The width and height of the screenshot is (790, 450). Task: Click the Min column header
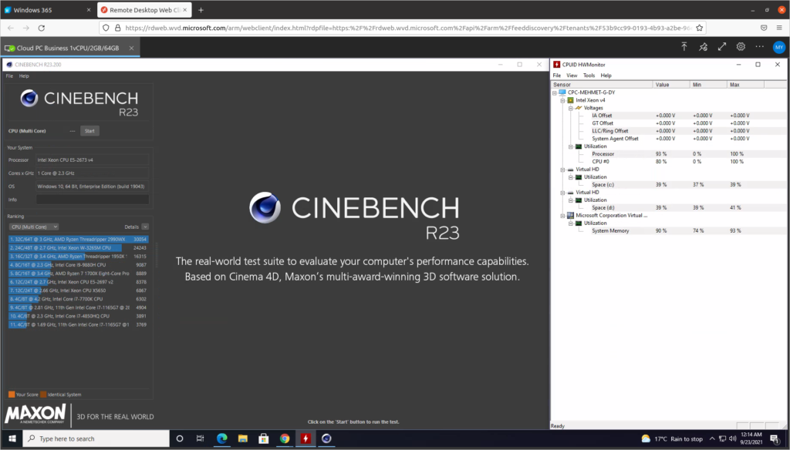(x=708, y=85)
